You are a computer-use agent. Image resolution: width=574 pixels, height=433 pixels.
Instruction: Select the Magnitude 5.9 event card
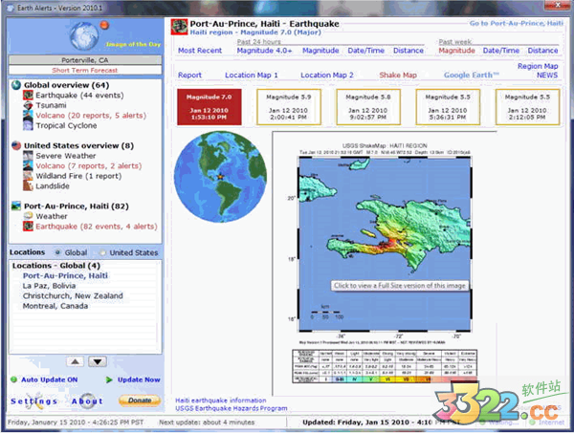tap(289, 107)
